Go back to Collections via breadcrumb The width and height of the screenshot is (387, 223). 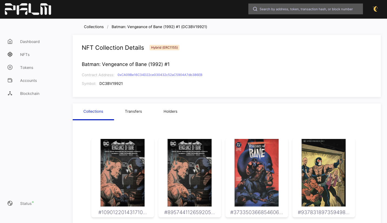click(94, 27)
